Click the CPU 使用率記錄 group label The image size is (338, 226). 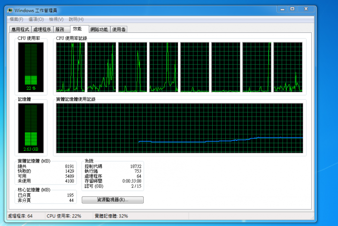(x=71, y=39)
